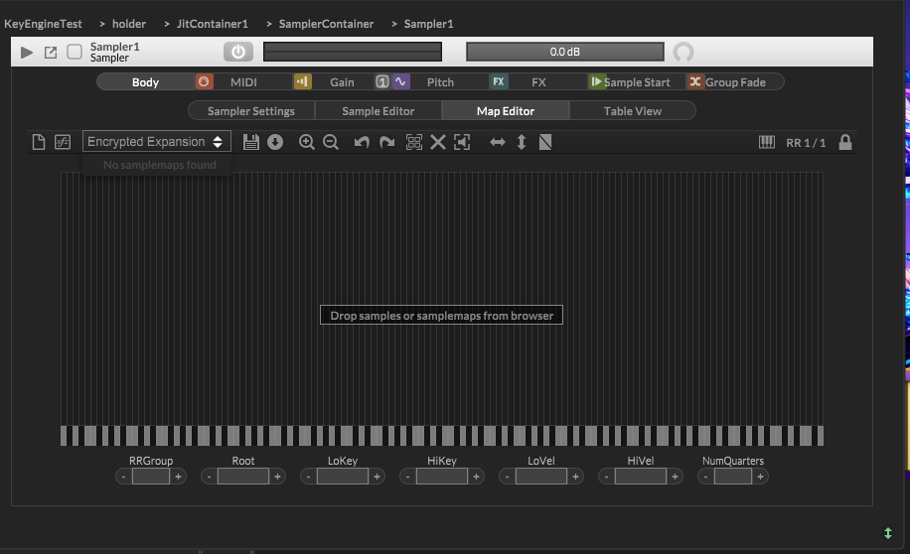Click SamplerContainer in the breadcrumb path

pyautogui.click(x=326, y=23)
